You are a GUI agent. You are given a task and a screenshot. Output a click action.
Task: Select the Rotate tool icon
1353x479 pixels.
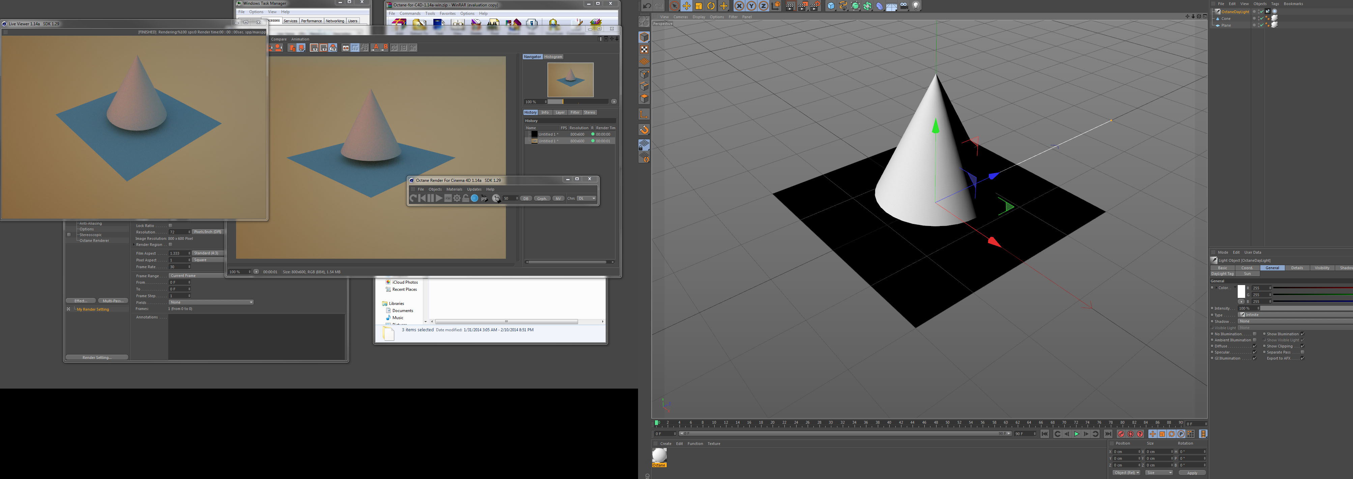711,6
